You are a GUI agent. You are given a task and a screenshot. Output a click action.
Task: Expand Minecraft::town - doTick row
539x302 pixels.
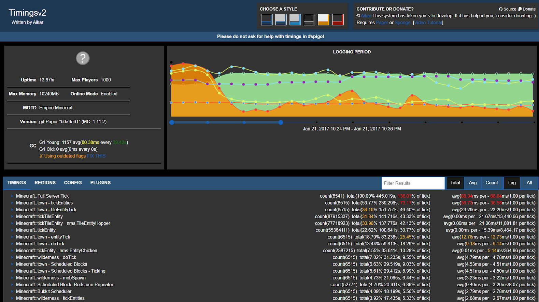[12, 244]
